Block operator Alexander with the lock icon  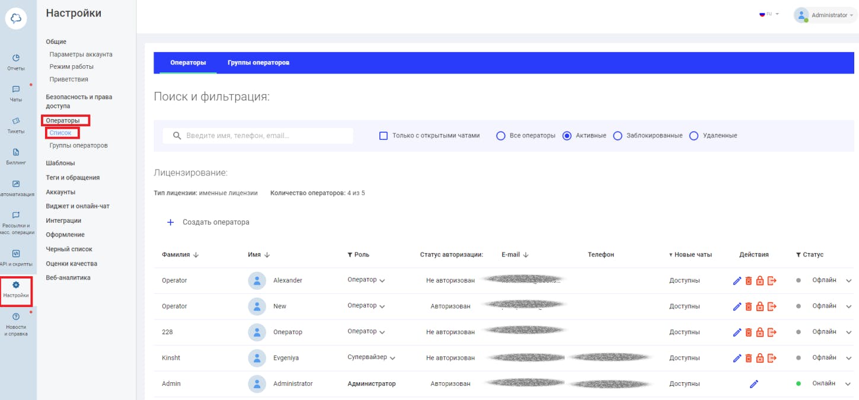point(759,280)
